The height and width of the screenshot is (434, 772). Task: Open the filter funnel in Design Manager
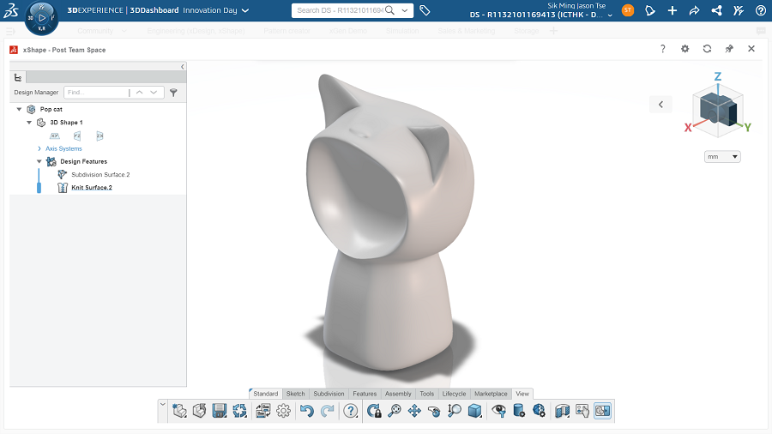coord(173,92)
